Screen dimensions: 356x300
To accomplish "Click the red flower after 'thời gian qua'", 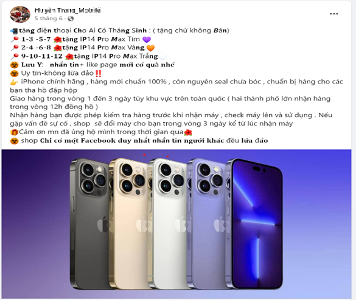I will (x=188, y=132).
